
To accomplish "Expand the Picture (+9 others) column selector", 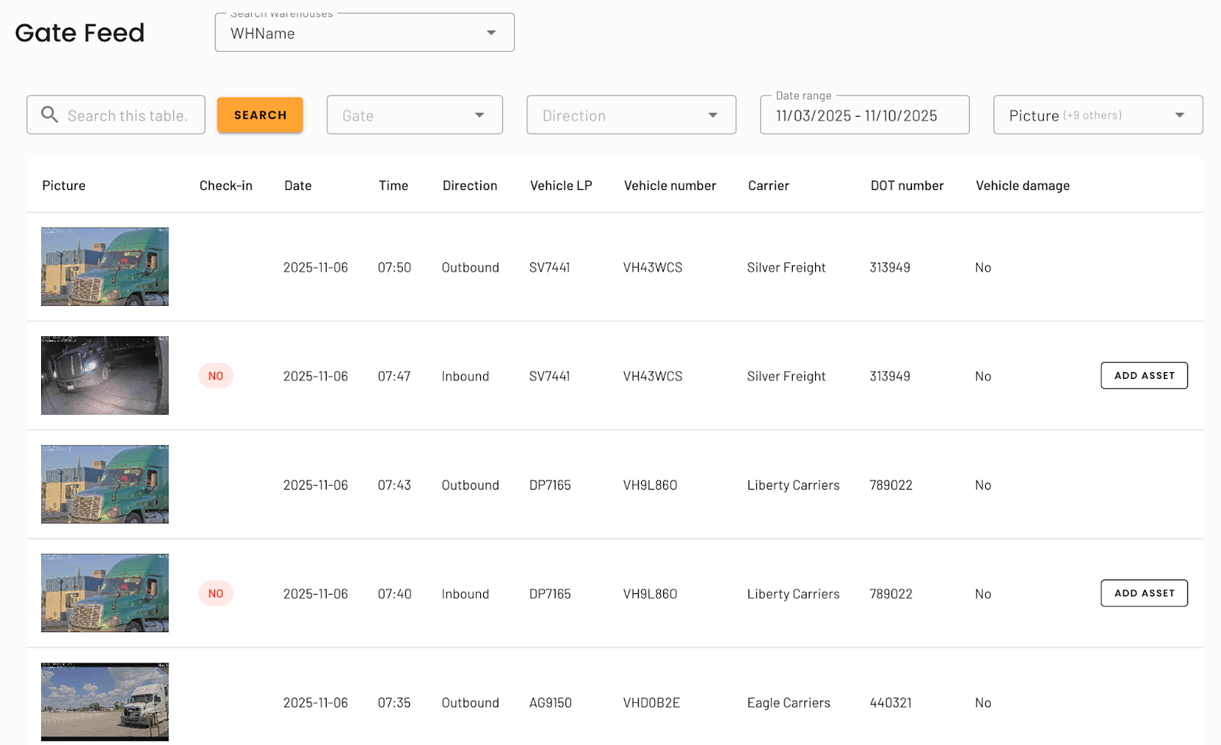I will [1178, 114].
